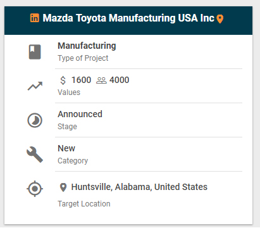Click the bookmark book icon for project type
The width and height of the screenshot is (260, 228).
pos(35,52)
